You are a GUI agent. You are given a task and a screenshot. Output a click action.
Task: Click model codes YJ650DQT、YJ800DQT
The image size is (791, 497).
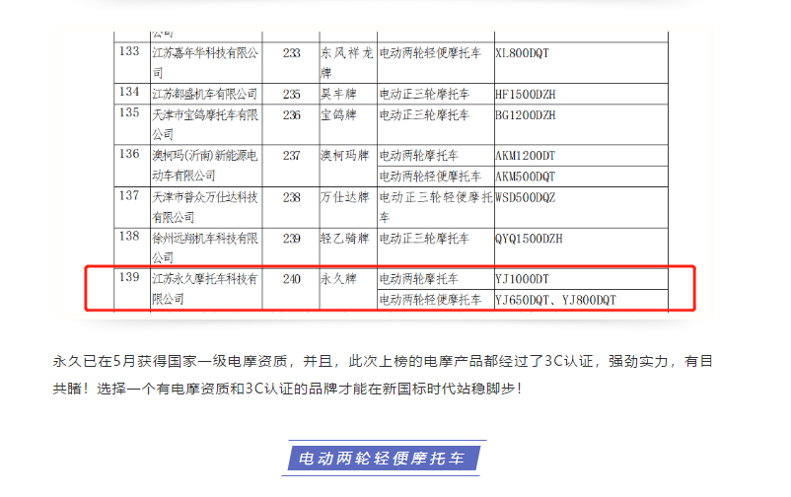point(556,300)
